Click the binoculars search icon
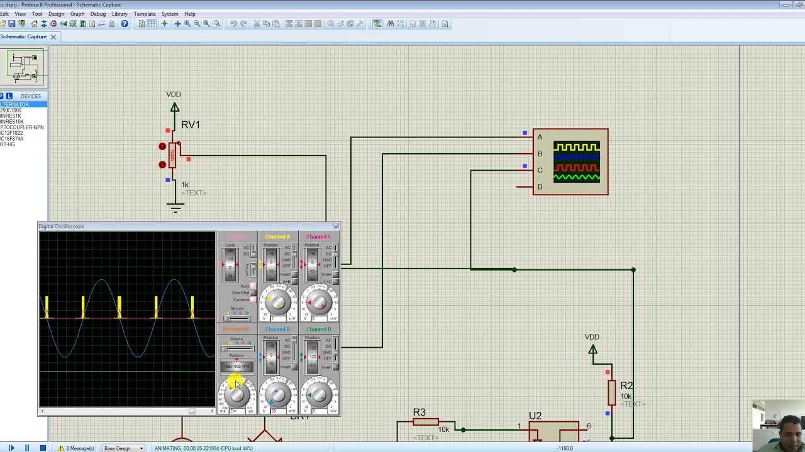This screenshot has width=805, height=452. click(391, 24)
